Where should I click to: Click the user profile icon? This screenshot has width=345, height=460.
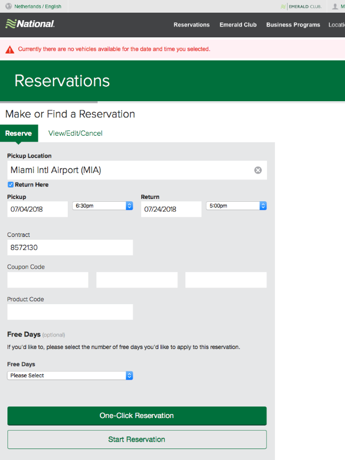click(x=335, y=6)
